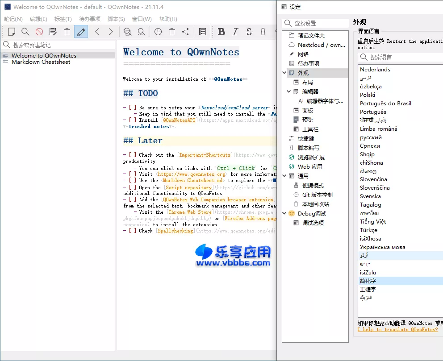
Task: Toggle italic formatting
Action: pyautogui.click(x=235, y=32)
